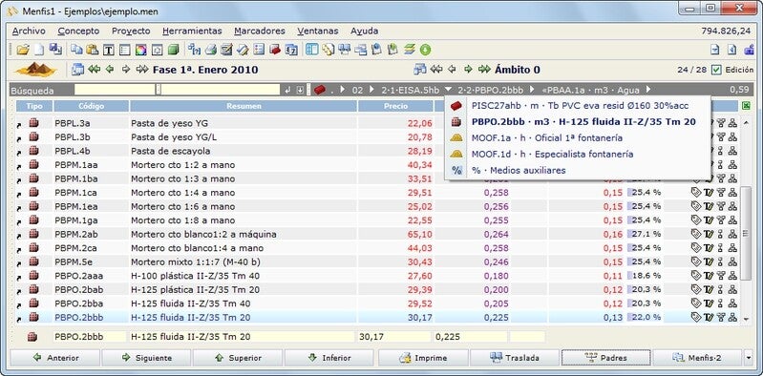
Task: Go to first phase with double-left arrows
Action: point(95,70)
